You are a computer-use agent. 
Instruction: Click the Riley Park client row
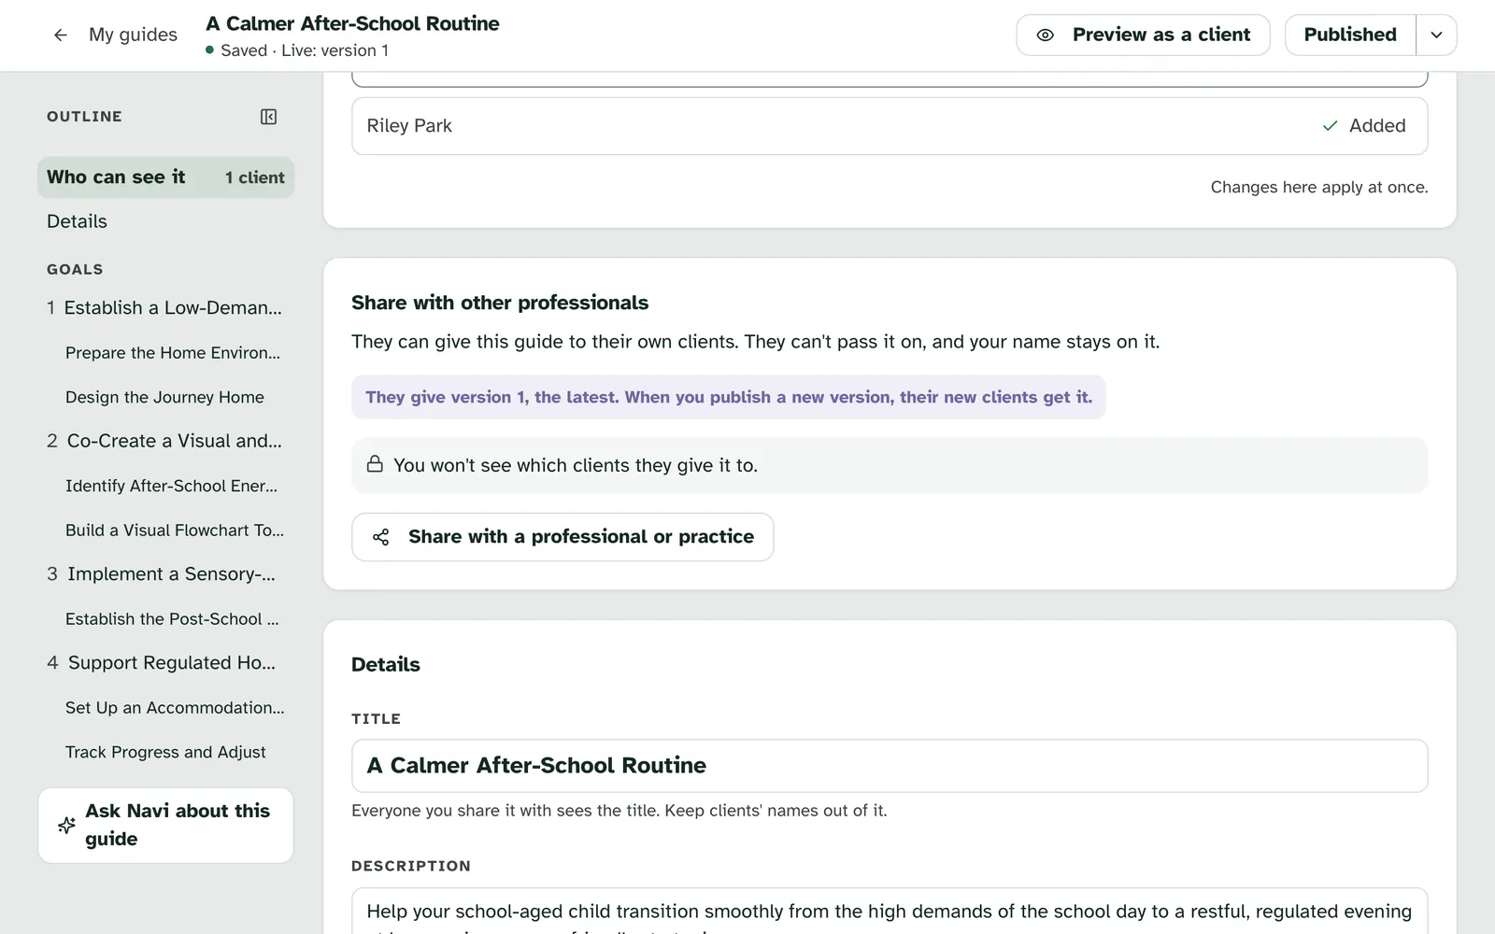click(x=890, y=126)
